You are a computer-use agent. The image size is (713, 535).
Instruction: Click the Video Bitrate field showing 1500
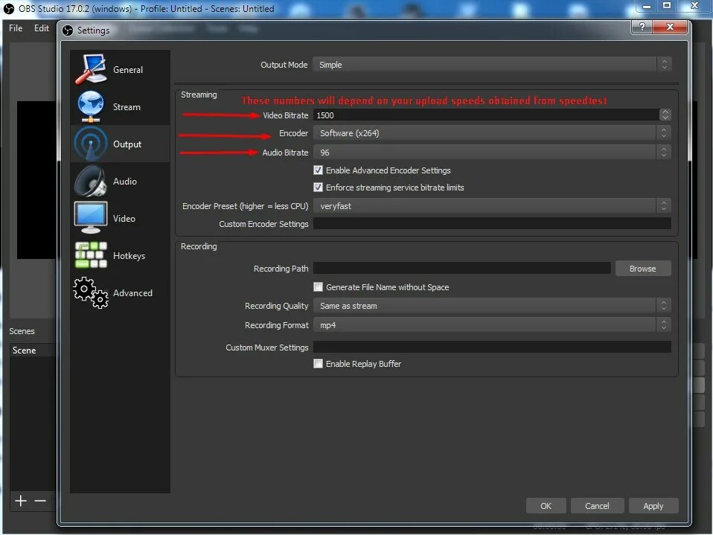pos(486,115)
